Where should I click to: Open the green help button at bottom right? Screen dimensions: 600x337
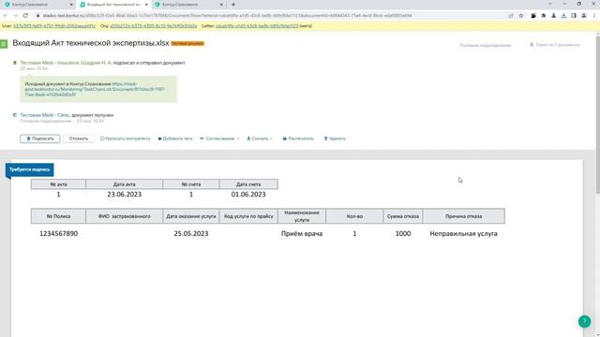(x=584, y=321)
